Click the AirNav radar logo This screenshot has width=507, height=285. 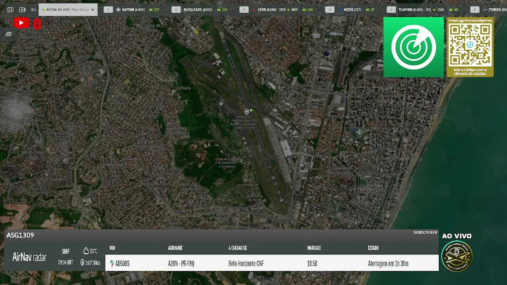pos(29,257)
